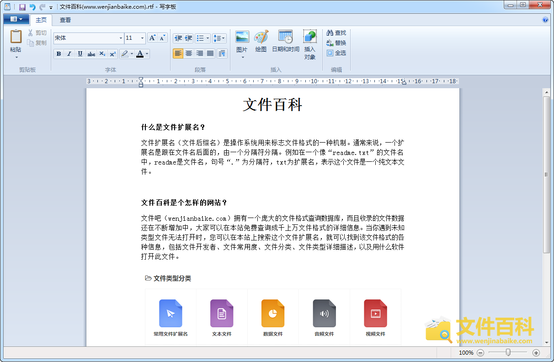
Task: Open the paragraph settings icon
Action: click(222, 53)
